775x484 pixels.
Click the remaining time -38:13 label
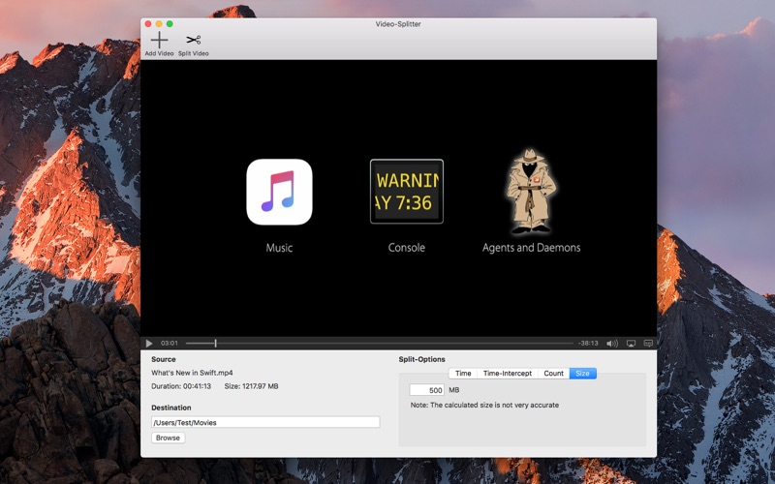(x=588, y=344)
